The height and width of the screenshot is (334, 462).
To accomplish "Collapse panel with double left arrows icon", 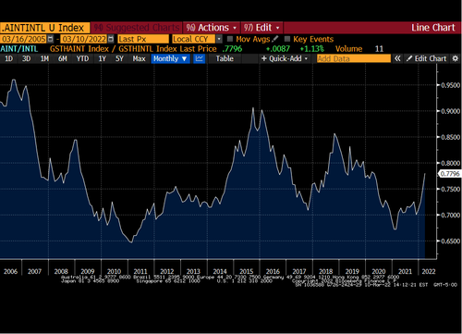I will pyautogui.click(x=397, y=58).
